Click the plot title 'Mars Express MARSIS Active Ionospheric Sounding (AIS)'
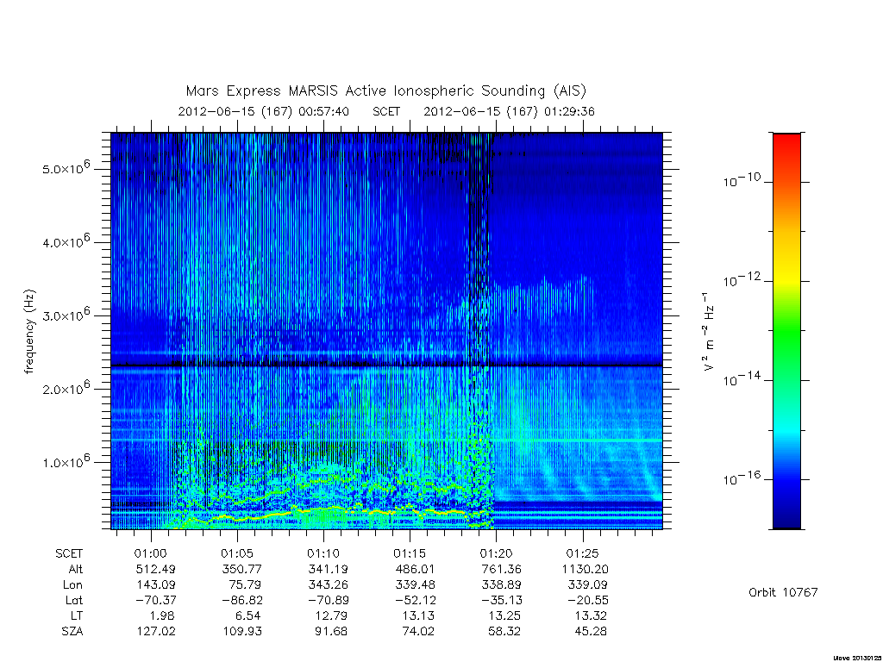This screenshot has width=883, height=662. (385, 91)
